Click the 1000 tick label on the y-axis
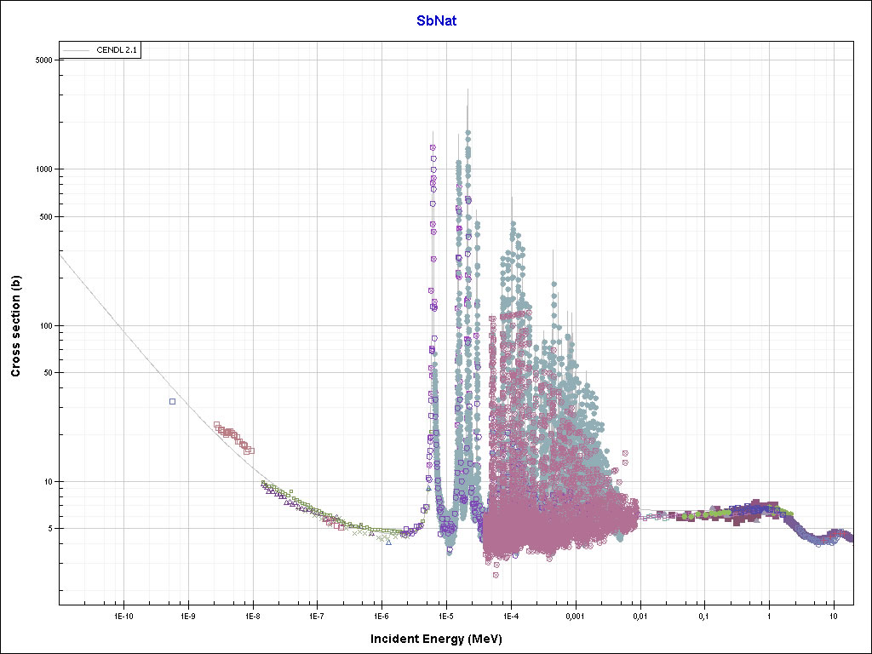Screen dimensions: 872x654 pyautogui.click(x=45, y=169)
